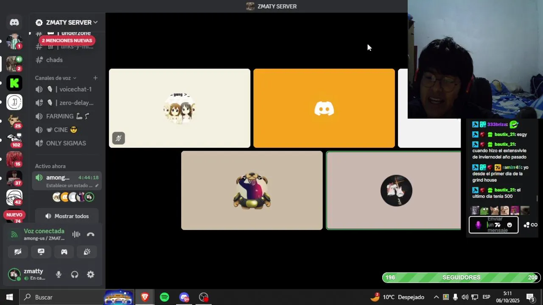The height and width of the screenshot is (305, 543).
Task: Click the Buscar taskbar search box
Action: click(x=62, y=297)
